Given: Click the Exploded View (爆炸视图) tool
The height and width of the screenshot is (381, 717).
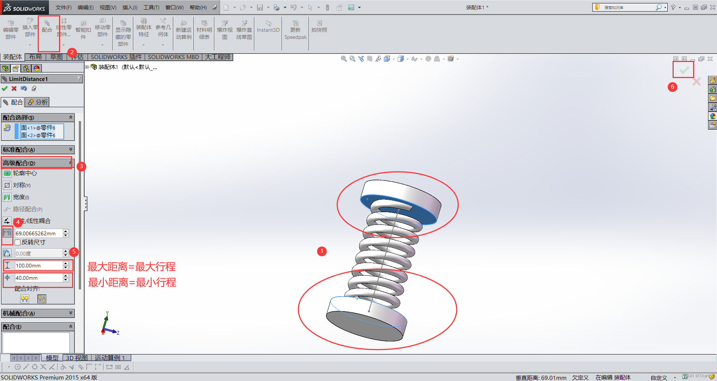Looking at the screenshot, I should tap(224, 30).
